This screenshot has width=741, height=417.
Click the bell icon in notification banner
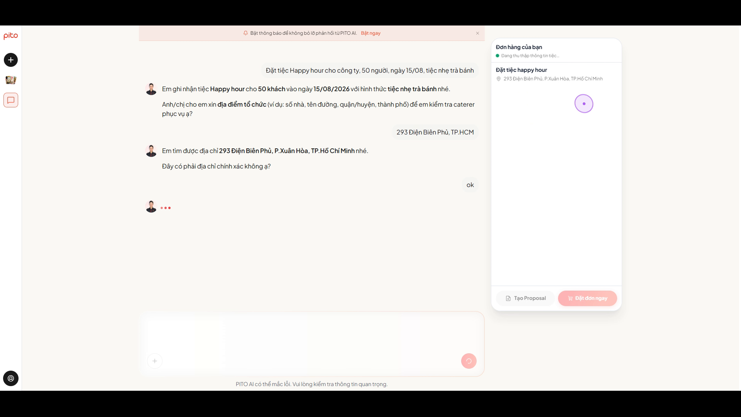coord(245,33)
